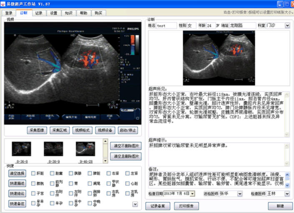Viewport: 294px width, 213px height.
Task: Click the 快捷结论 button
Action: coord(17,194)
